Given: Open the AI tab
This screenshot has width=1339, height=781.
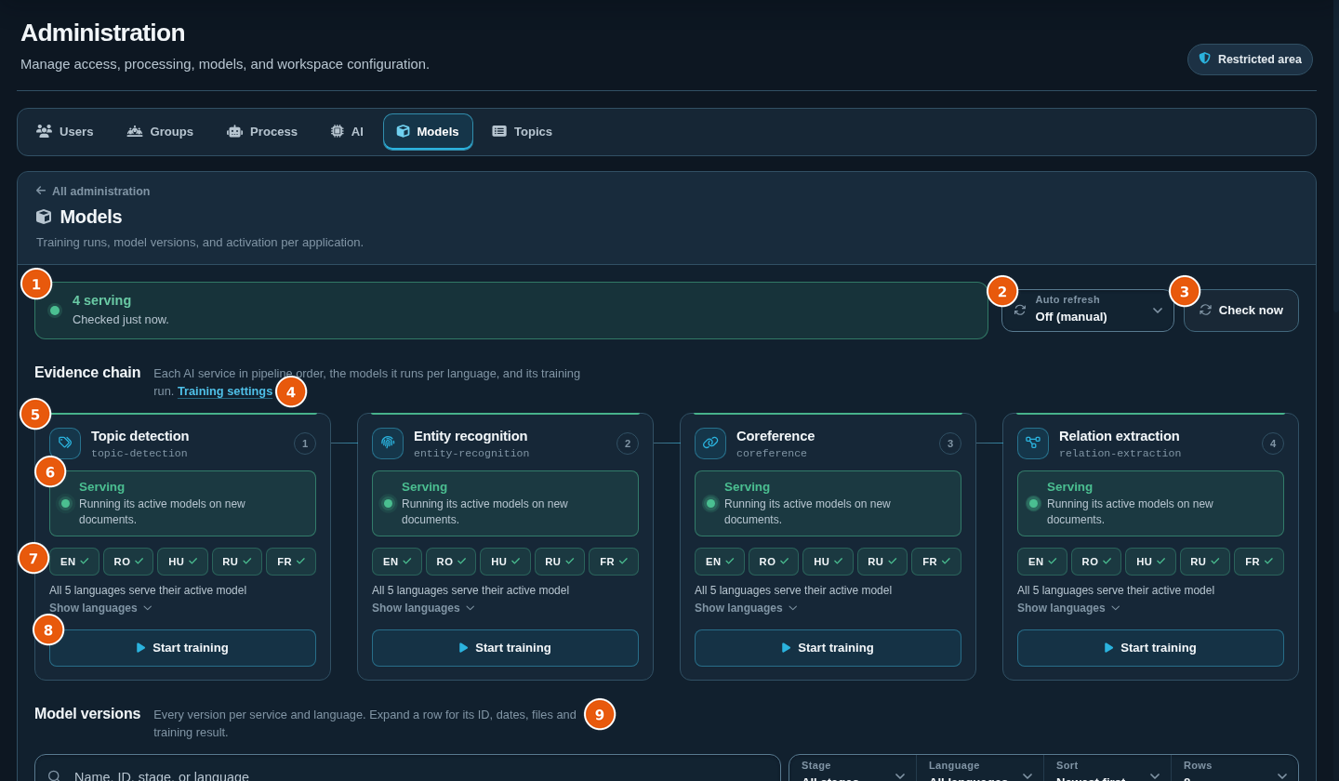Looking at the screenshot, I should tap(347, 132).
